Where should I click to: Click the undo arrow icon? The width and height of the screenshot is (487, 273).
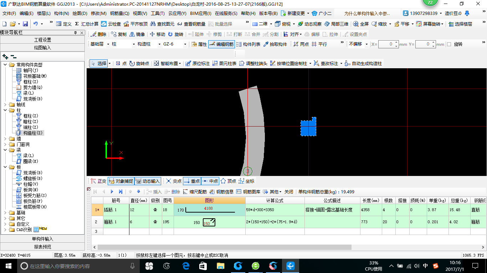pyautogui.click(x=36, y=24)
